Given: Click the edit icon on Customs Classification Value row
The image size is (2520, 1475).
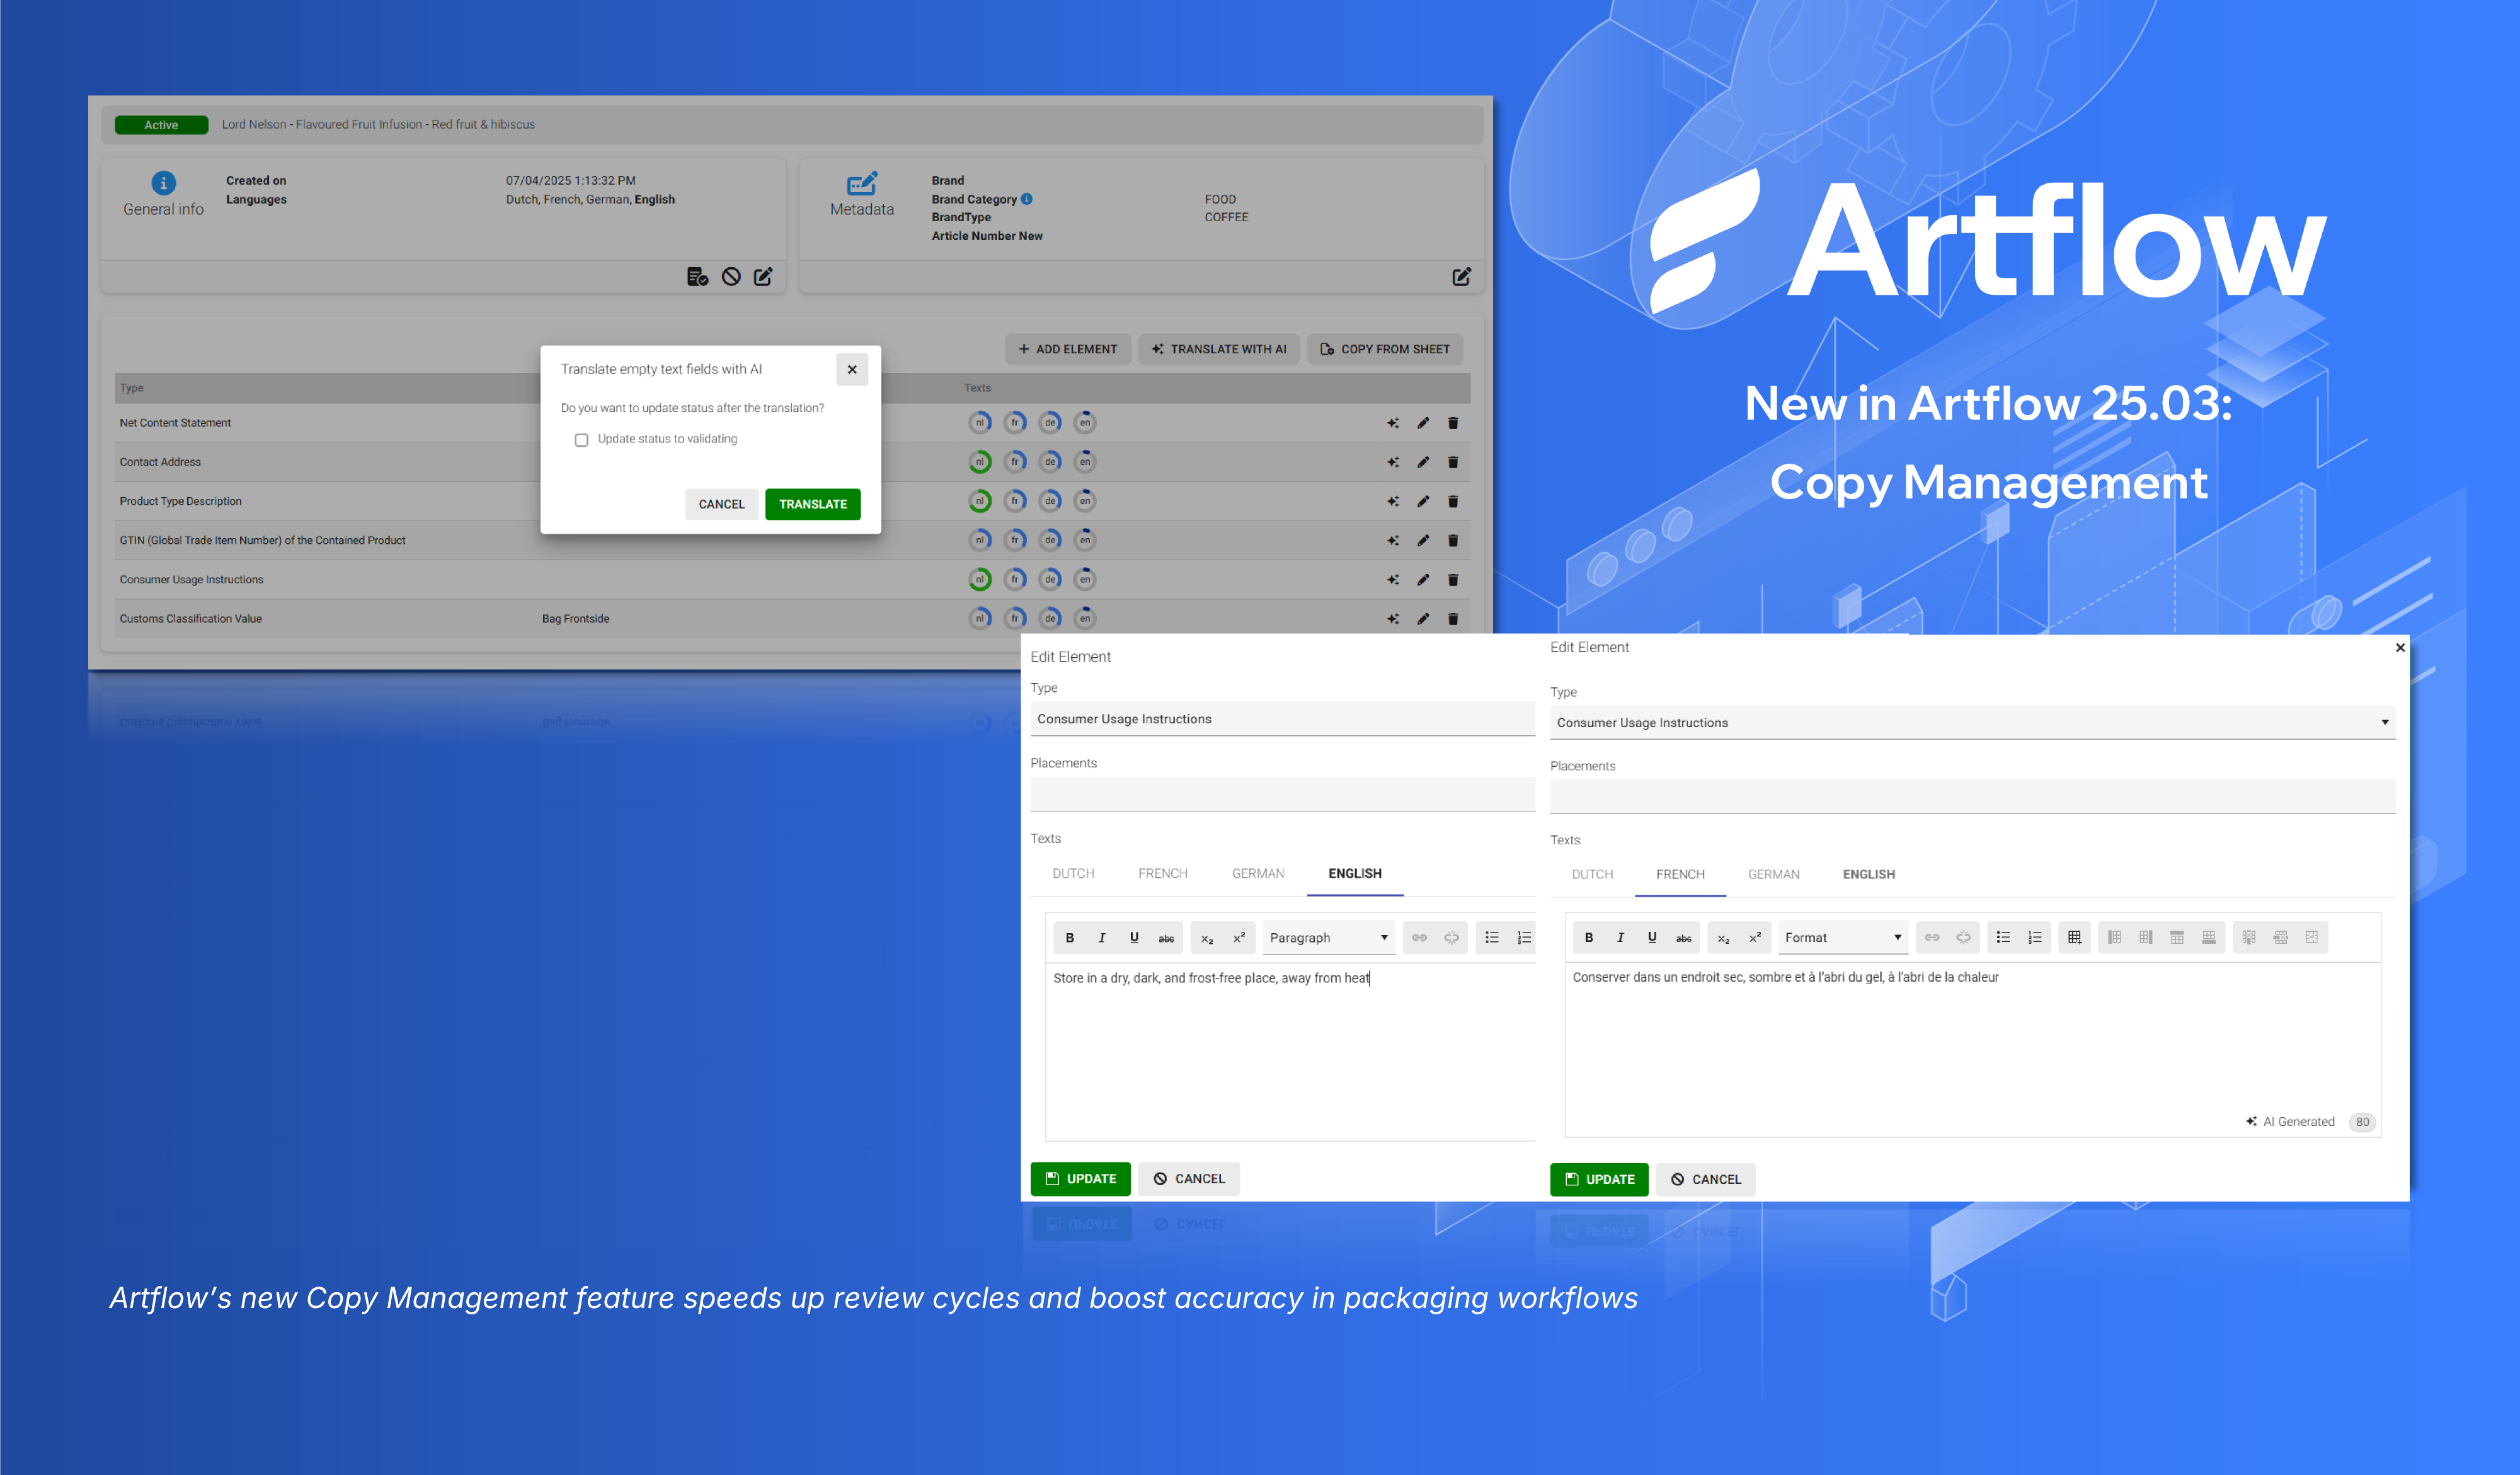Looking at the screenshot, I should (1424, 618).
